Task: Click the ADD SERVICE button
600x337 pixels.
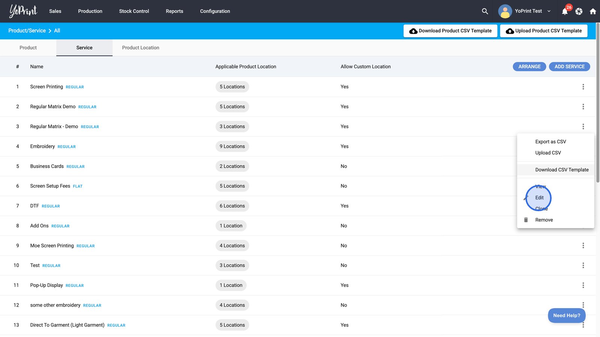Action: 569,67
